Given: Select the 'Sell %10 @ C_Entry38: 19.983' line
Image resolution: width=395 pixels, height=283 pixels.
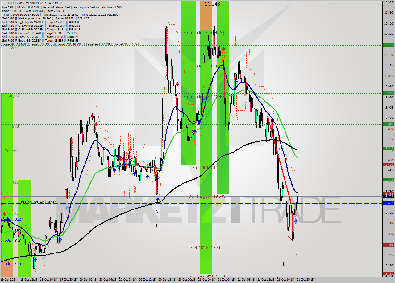Looking at the screenshot, I should click(x=41, y=22).
